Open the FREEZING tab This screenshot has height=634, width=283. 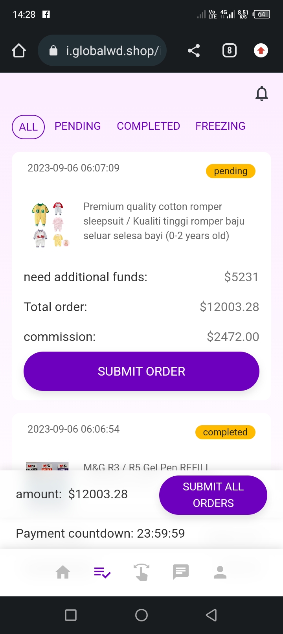[x=221, y=126]
